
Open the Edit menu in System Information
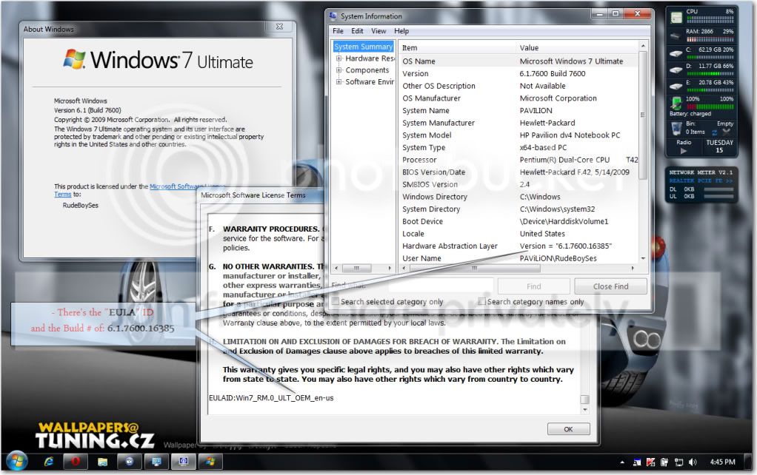coord(357,31)
